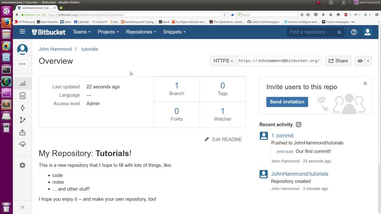
Task: Open Cowrie SSH honeypot bookmark
Action: [263, 22]
